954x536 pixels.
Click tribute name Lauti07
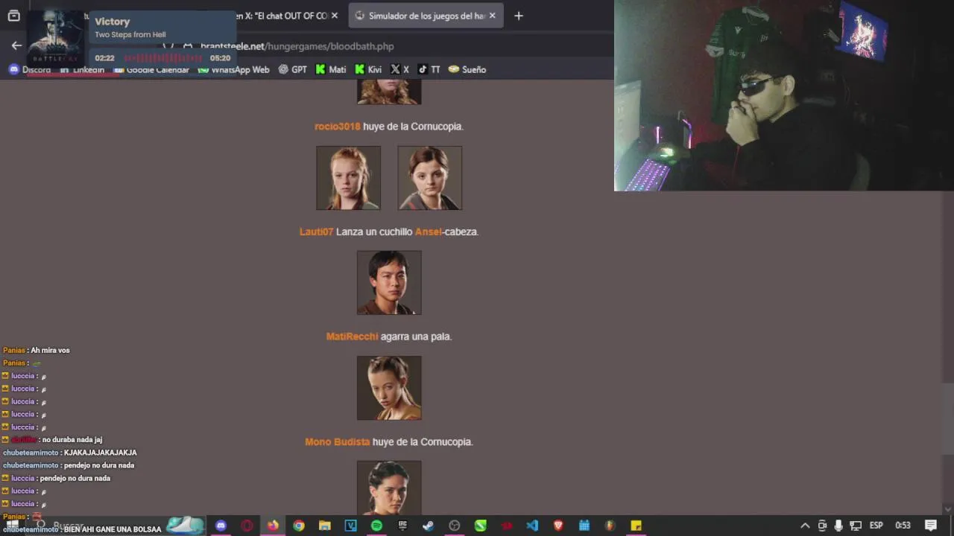pos(316,232)
